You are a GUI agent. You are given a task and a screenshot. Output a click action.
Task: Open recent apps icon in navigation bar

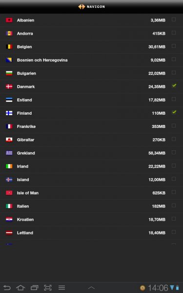pos(34,288)
